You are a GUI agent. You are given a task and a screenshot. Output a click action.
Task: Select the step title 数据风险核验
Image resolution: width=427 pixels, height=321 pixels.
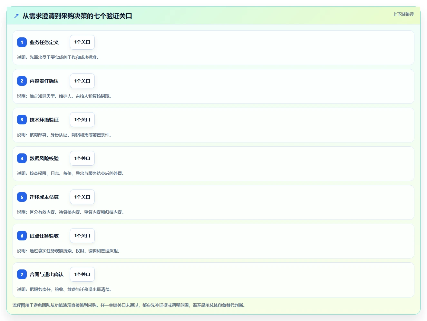pos(44,159)
